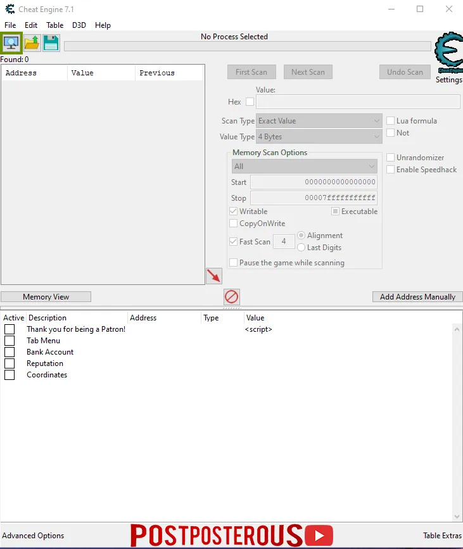Click the Description column header in cheat table
Viewport: 463px width, 549px height.
77,318
